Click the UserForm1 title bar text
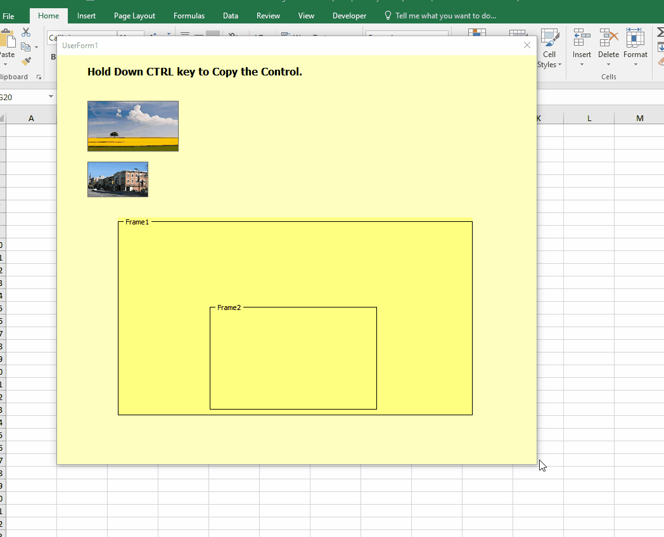The image size is (664, 537). pyautogui.click(x=80, y=46)
